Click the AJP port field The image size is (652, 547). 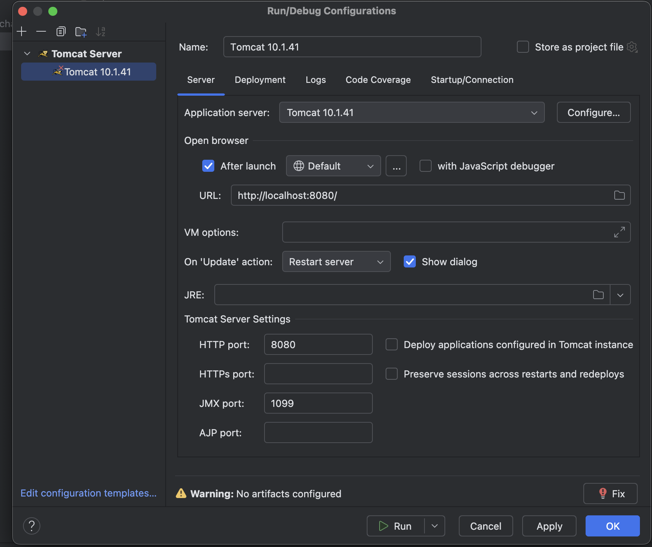click(318, 432)
